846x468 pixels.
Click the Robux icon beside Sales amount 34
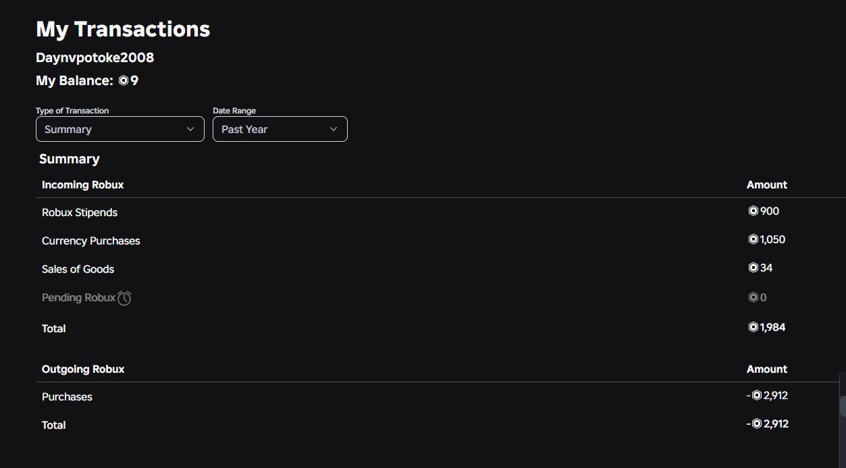(x=754, y=267)
